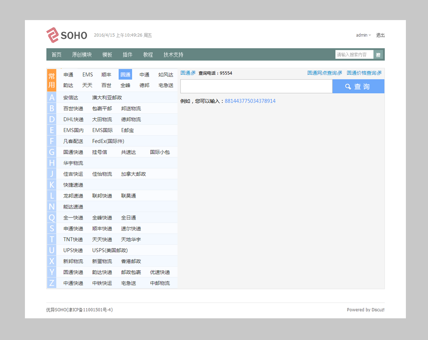Viewport: 428px width, 340px height.
Task: Select 百世 in the common couriers
Action: click(x=106, y=86)
